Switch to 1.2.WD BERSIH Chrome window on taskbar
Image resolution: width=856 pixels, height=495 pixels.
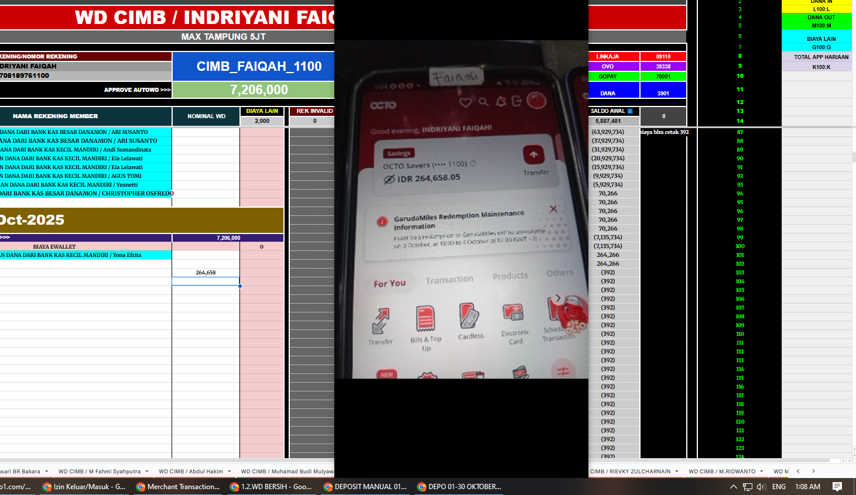(272, 486)
